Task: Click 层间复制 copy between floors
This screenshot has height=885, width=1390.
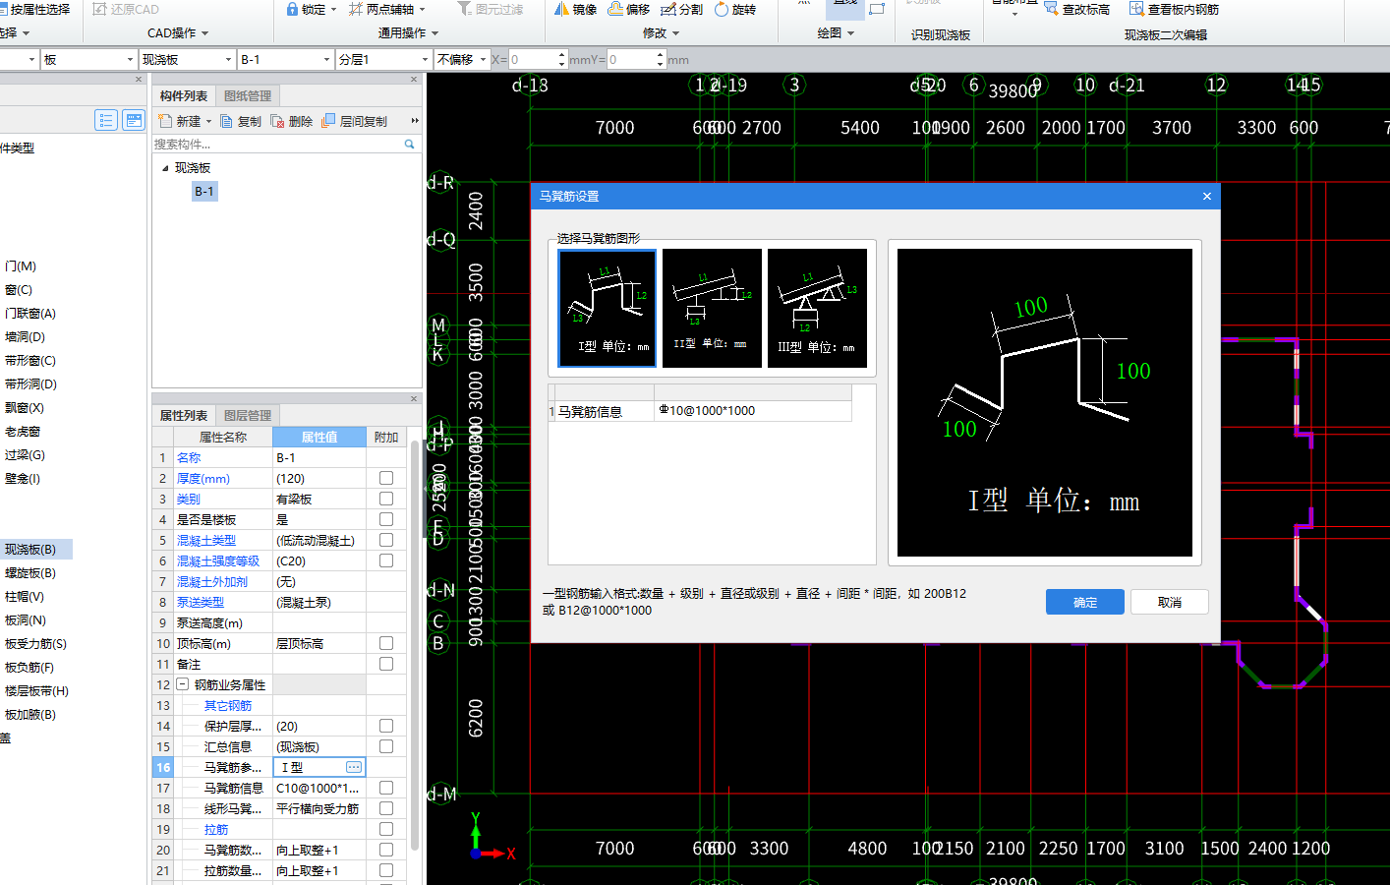Action: click(x=355, y=121)
